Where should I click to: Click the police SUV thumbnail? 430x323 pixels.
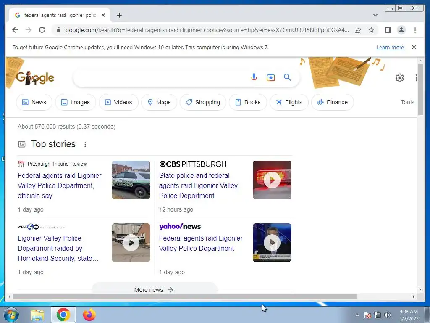[x=131, y=180]
